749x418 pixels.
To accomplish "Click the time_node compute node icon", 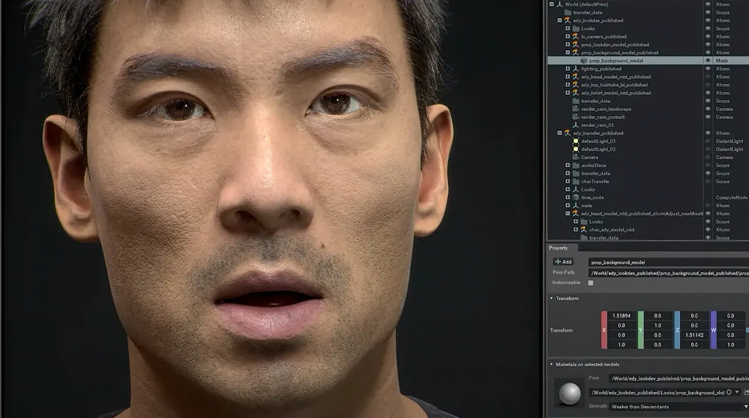I will 576,198.
